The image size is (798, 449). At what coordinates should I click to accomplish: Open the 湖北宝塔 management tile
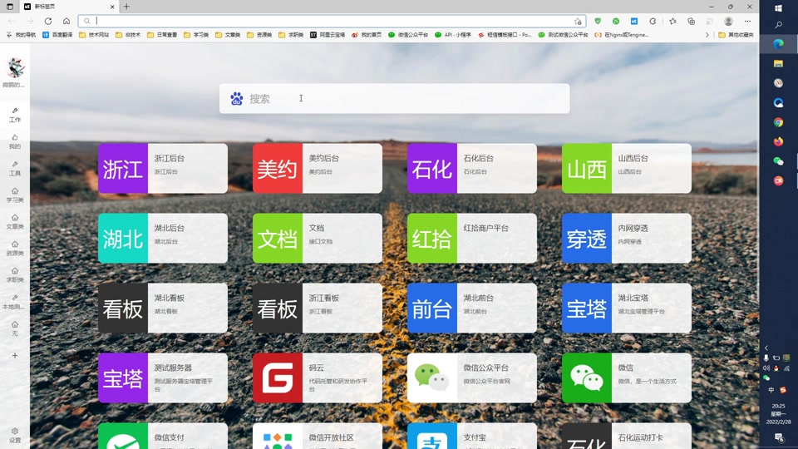click(x=627, y=308)
